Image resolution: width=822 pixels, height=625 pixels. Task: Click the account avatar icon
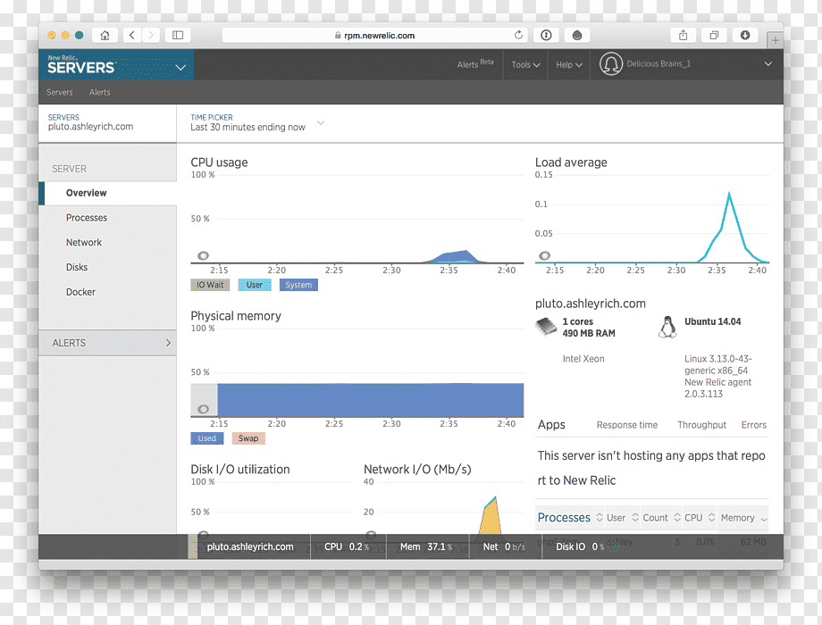click(x=611, y=64)
